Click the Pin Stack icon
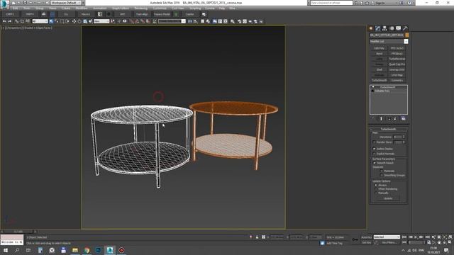 (373, 118)
